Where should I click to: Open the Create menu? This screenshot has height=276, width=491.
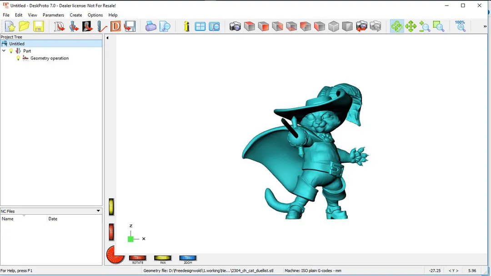click(x=76, y=15)
